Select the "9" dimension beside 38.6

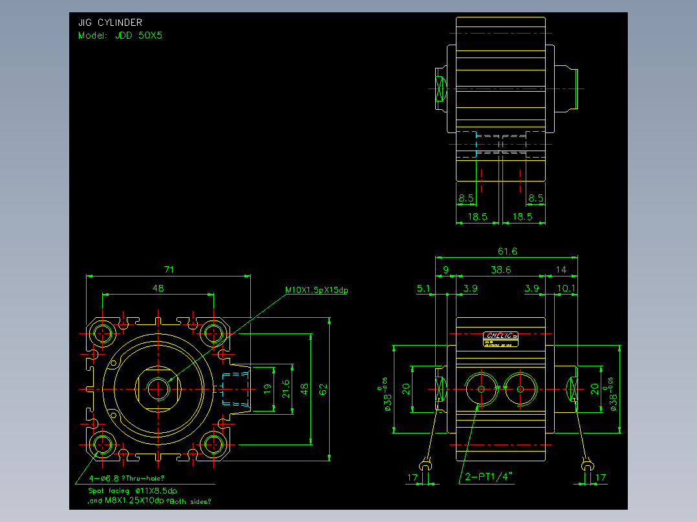point(446,269)
